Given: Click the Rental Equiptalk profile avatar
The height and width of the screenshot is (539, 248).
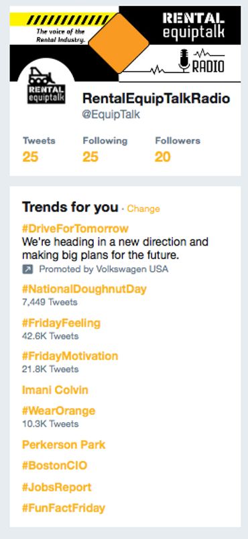Looking at the screenshot, I should (x=46, y=86).
